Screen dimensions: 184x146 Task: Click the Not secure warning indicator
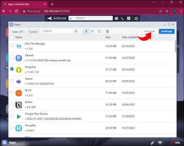[32, 11]
